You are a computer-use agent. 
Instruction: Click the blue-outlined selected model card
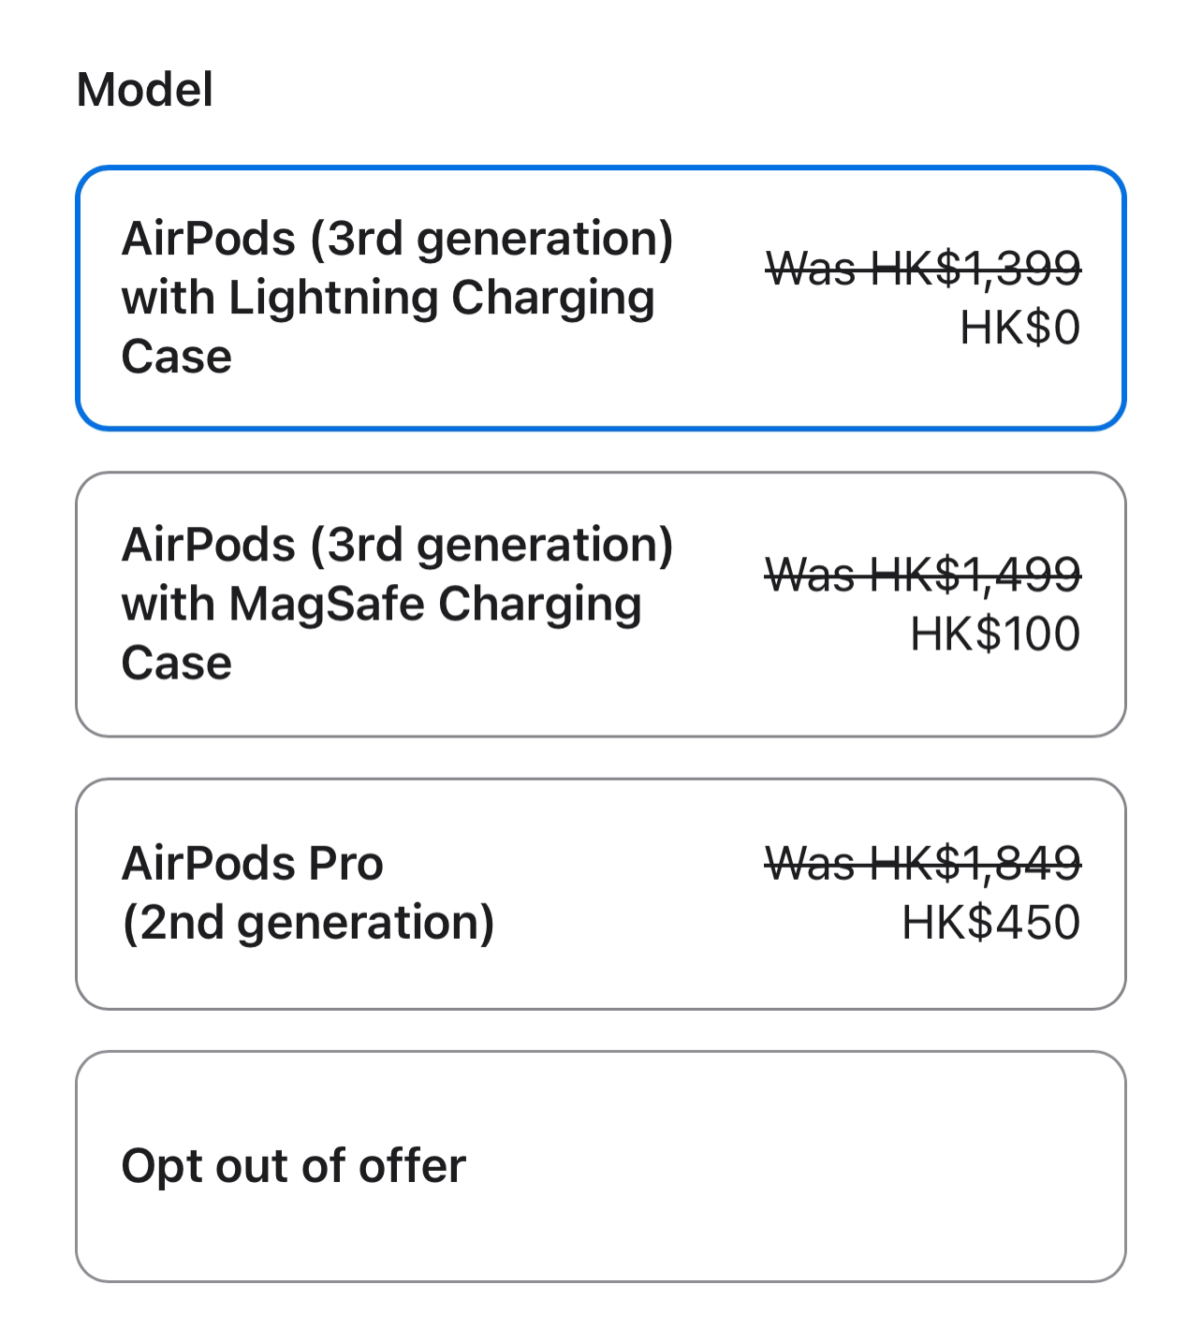coord(600,299)
